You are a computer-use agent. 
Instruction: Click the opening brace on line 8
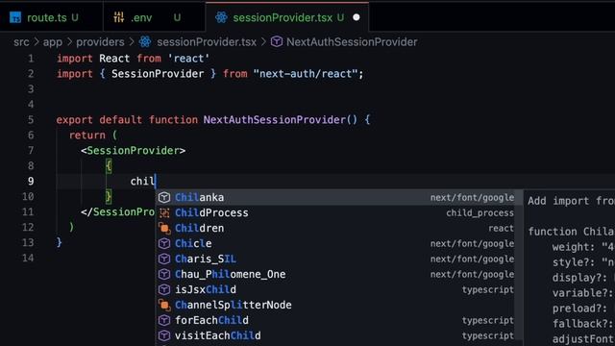tap(109, 165)
